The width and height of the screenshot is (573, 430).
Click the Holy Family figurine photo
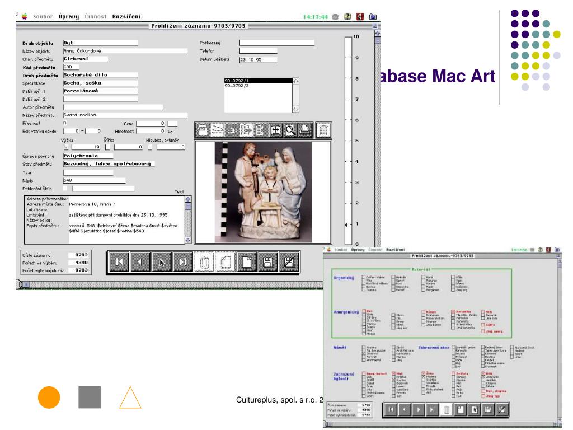tap(263, 193)
